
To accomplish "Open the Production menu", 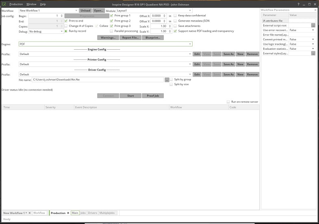I will [16, 4].
